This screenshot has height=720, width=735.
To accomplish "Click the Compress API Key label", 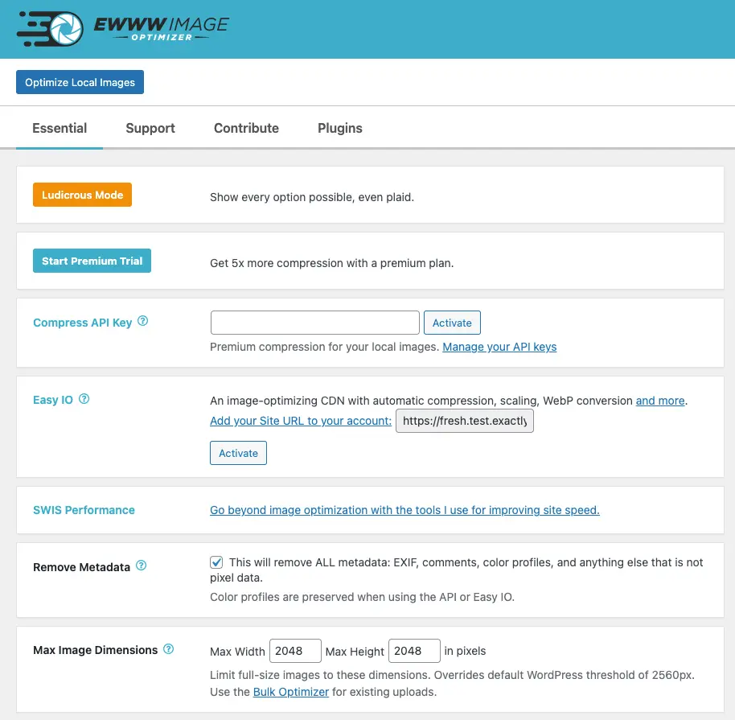I will pos(83,323).
